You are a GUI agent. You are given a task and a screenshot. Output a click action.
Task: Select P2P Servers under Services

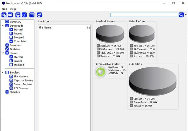[21, 88]
